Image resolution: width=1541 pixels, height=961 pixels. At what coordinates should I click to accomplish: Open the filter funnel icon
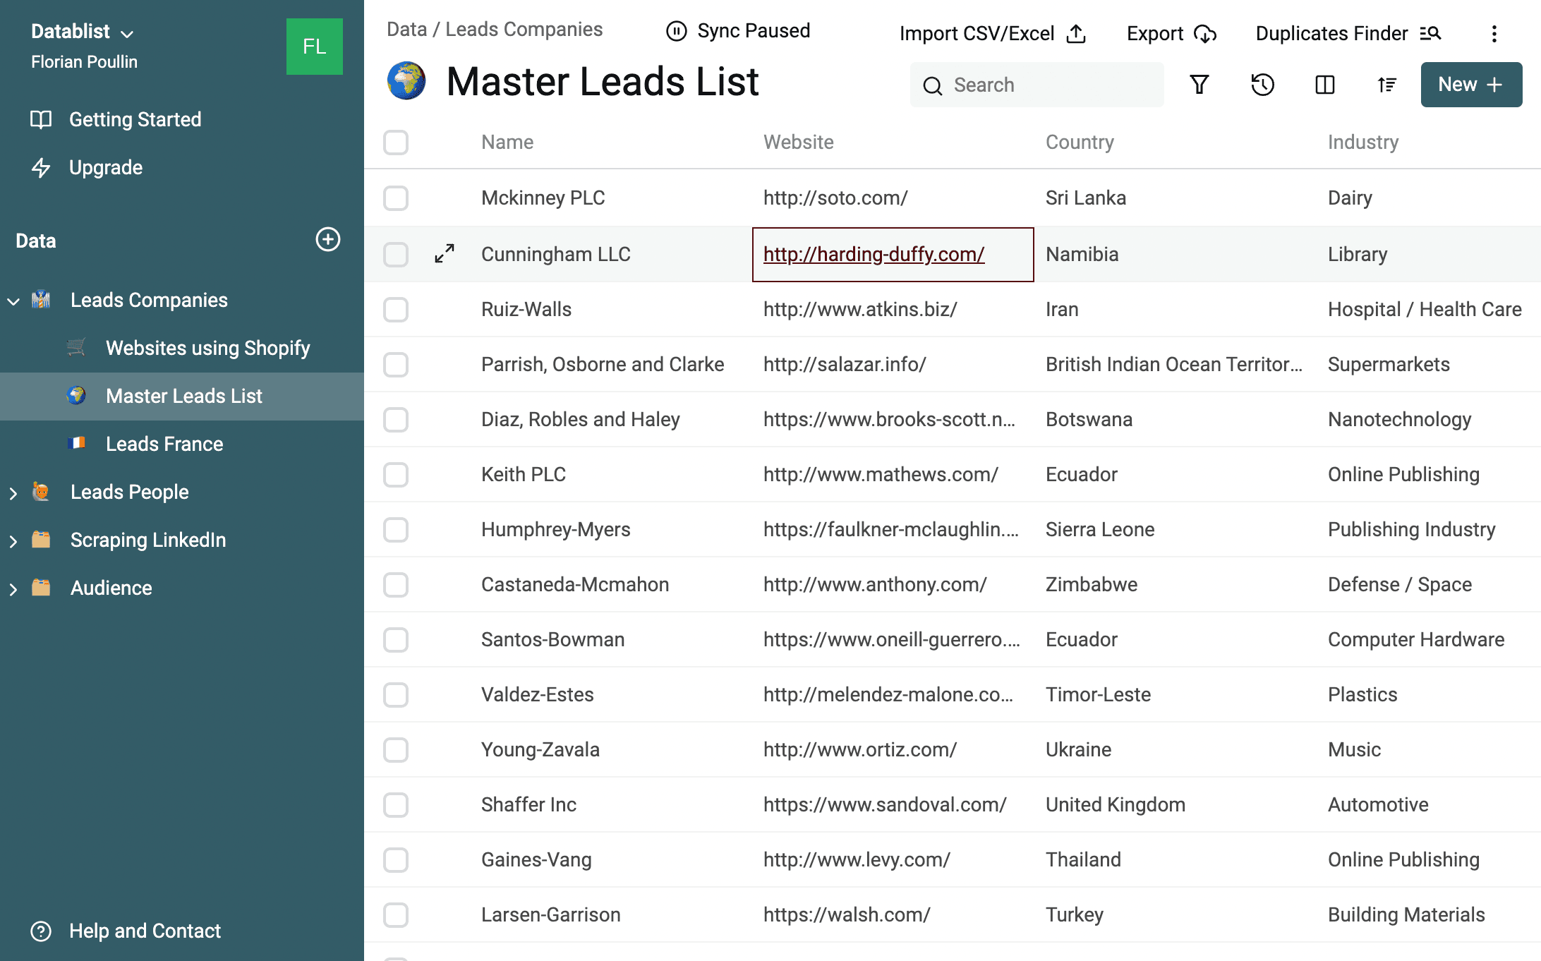[1199, 85]
